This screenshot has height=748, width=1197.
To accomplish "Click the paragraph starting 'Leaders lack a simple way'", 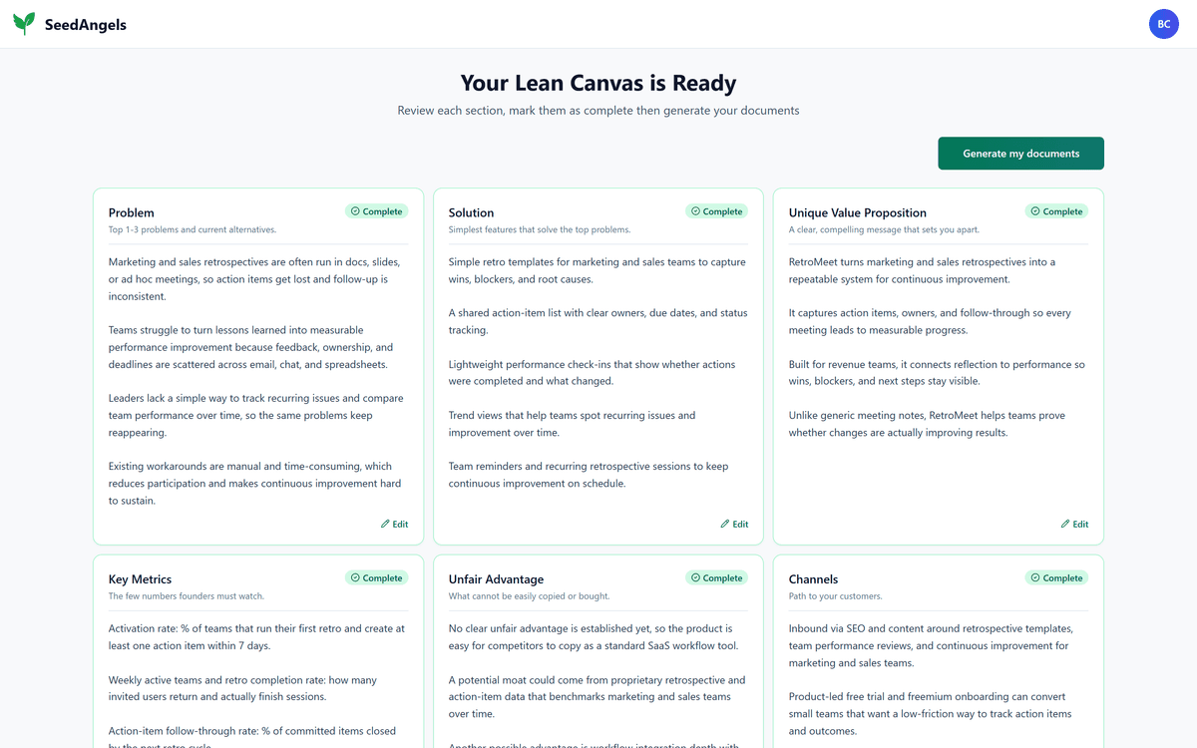I will click(258, 415).
